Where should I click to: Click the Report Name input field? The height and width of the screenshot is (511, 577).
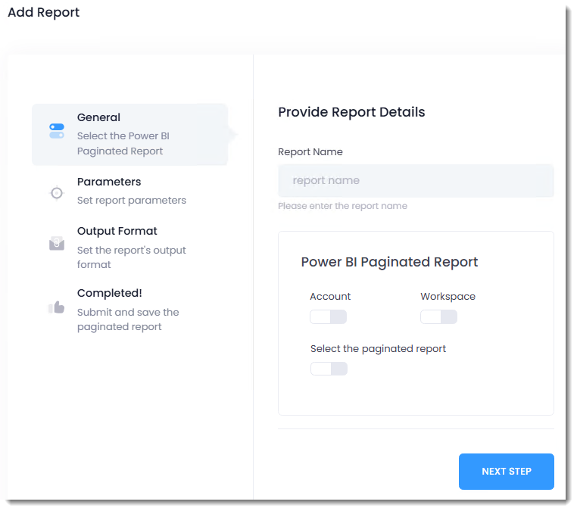point(416,181)
